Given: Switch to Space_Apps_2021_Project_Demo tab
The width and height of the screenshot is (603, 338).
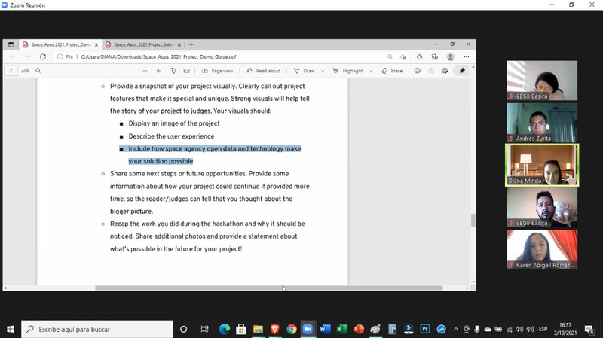Looking at the screenshot, I should (x=59, y=44).
